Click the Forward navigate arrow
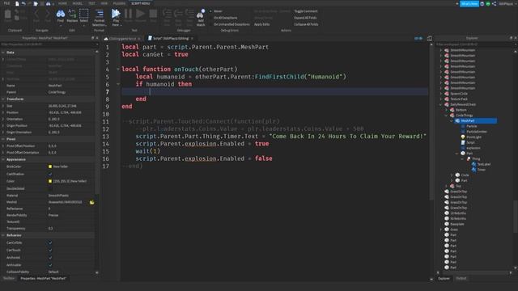This screenshot has height=291, width=518. point(48,14)
